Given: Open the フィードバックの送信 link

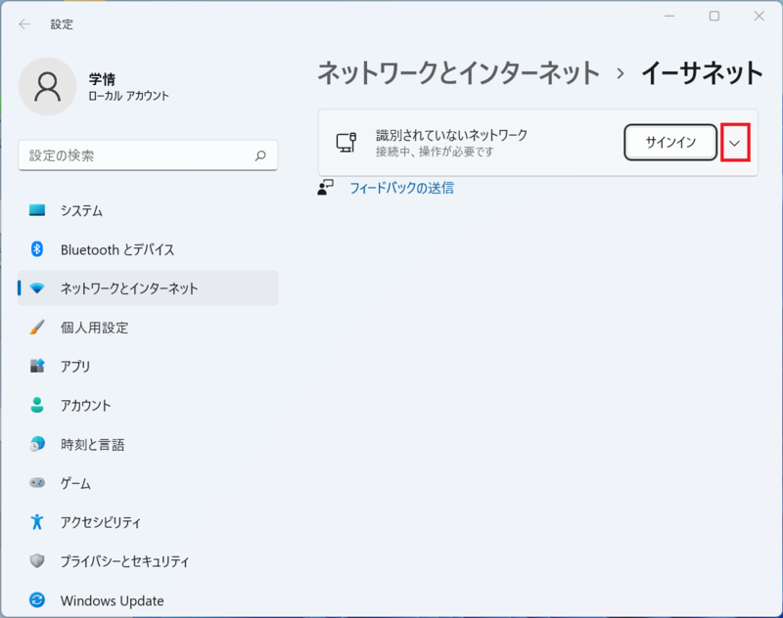Looking at the screenshot, I should [x=401, y=188].
